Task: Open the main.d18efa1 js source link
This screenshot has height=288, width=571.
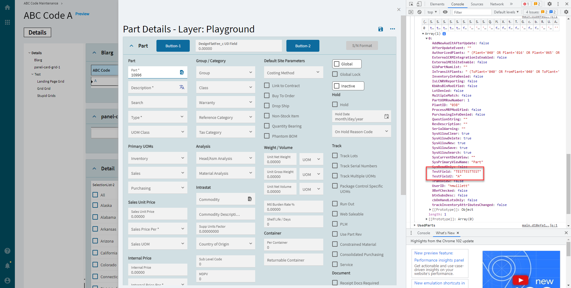Action: [x=539, y=225]
